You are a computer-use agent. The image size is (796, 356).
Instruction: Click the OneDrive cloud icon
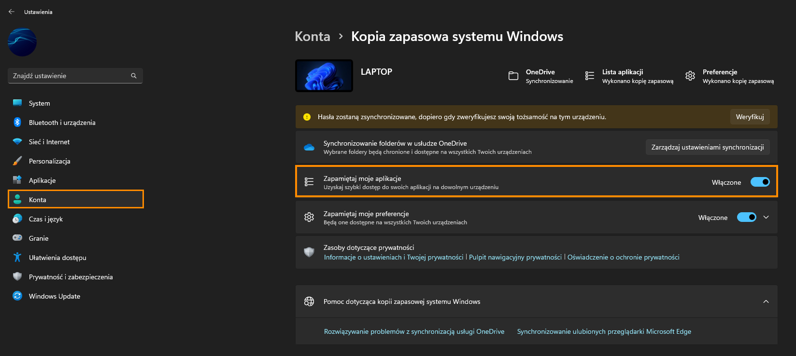pyautogui.click(x=309, y=147)
